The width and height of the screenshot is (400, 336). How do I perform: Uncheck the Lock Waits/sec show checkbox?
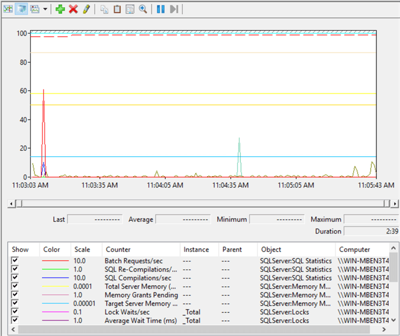[15, 311]
